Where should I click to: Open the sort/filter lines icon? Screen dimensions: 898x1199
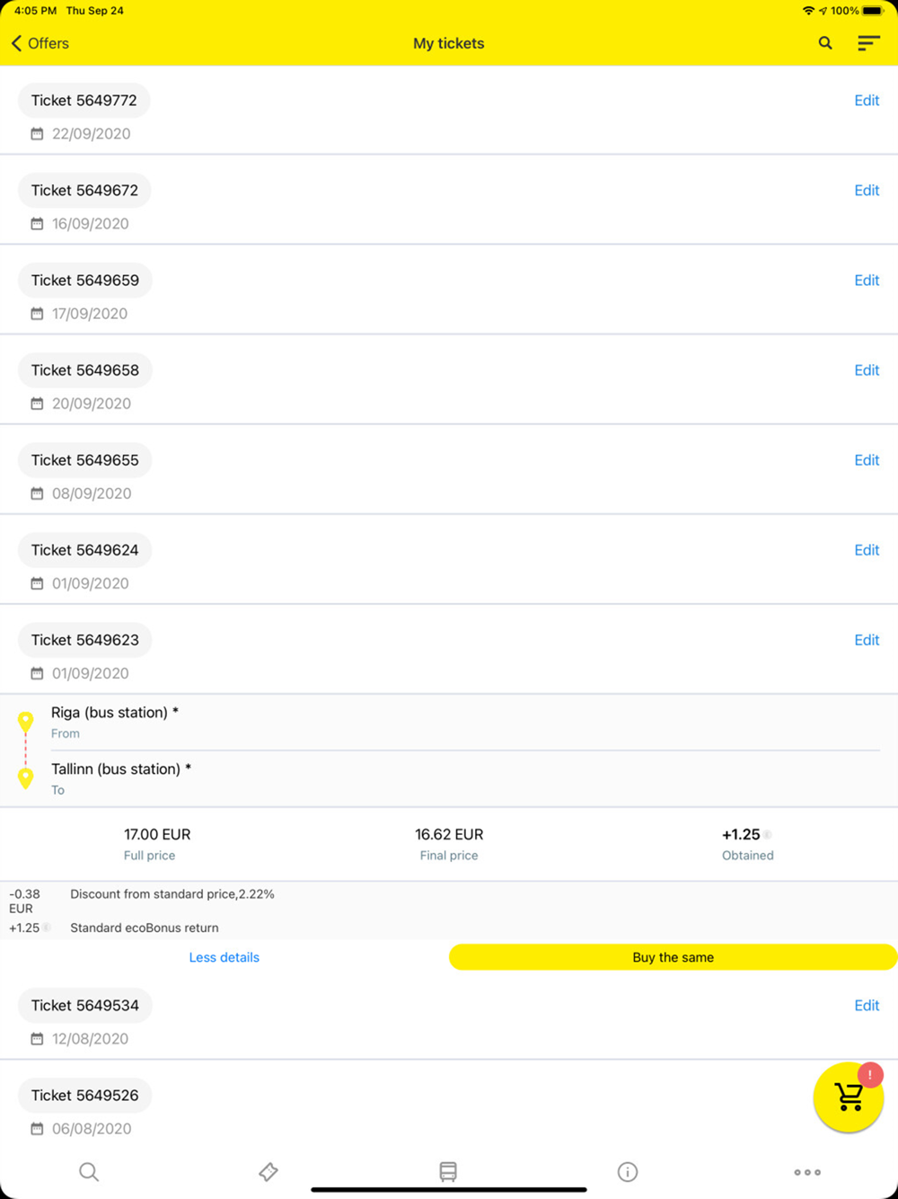click(x=867, y=43)
